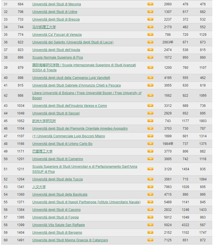Click the orange arrow for Napoli Parthenope
The width and height of the screenshot is (214, 245).
[x=150, y=202]
